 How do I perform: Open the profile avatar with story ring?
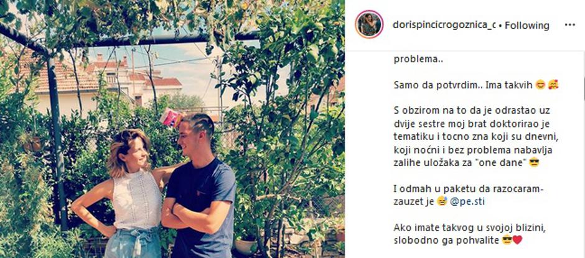click(369, 25)
